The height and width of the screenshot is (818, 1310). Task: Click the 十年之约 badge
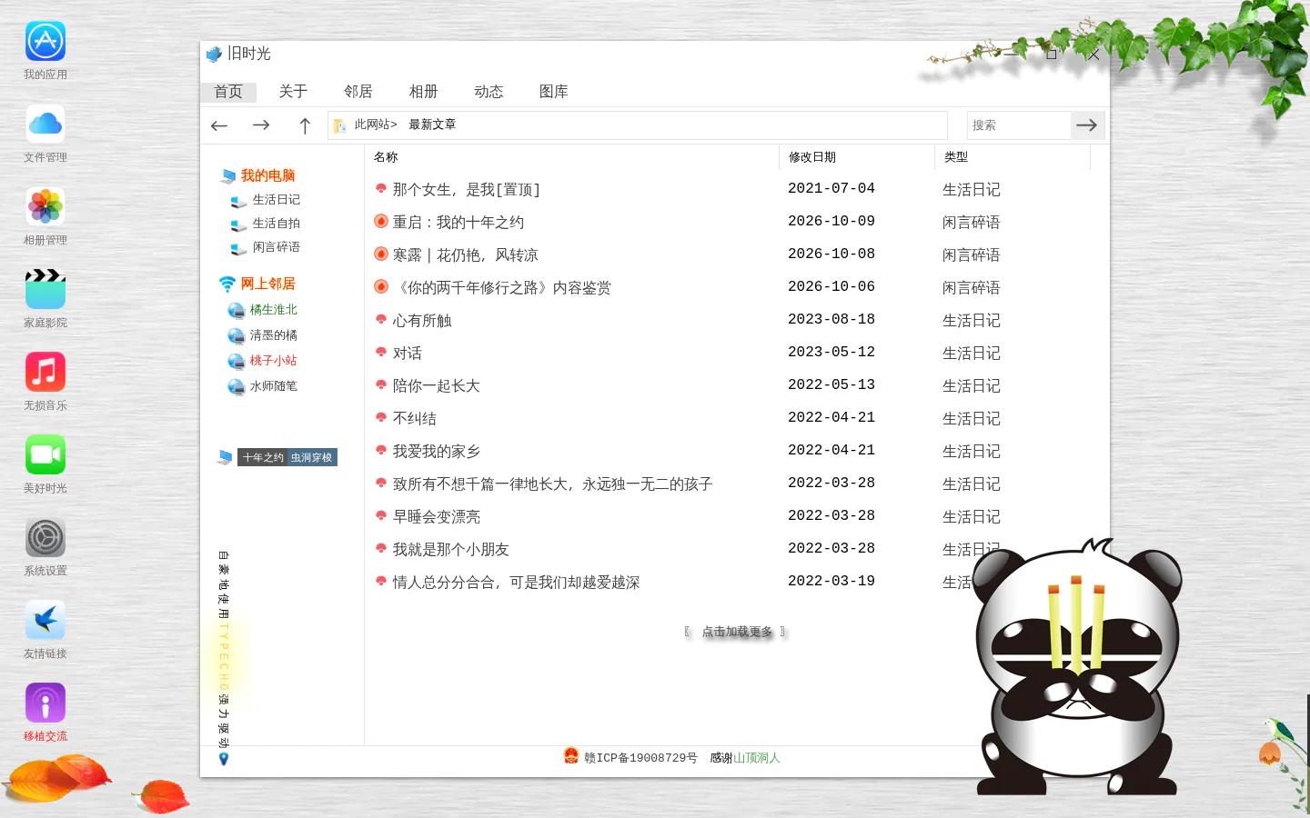[x=263, y=457]
